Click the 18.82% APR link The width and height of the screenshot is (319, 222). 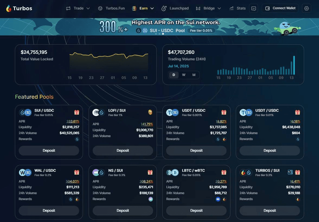[221, 121]
